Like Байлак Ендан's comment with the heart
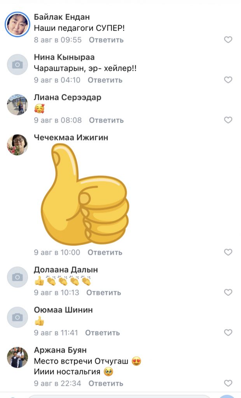This screenshot has width=241, height=398. [228, 40]
